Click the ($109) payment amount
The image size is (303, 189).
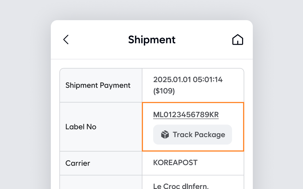[164, 91]
